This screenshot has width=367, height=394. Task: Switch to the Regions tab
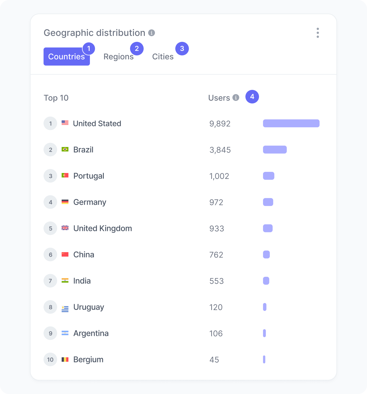tap(119, 57)
